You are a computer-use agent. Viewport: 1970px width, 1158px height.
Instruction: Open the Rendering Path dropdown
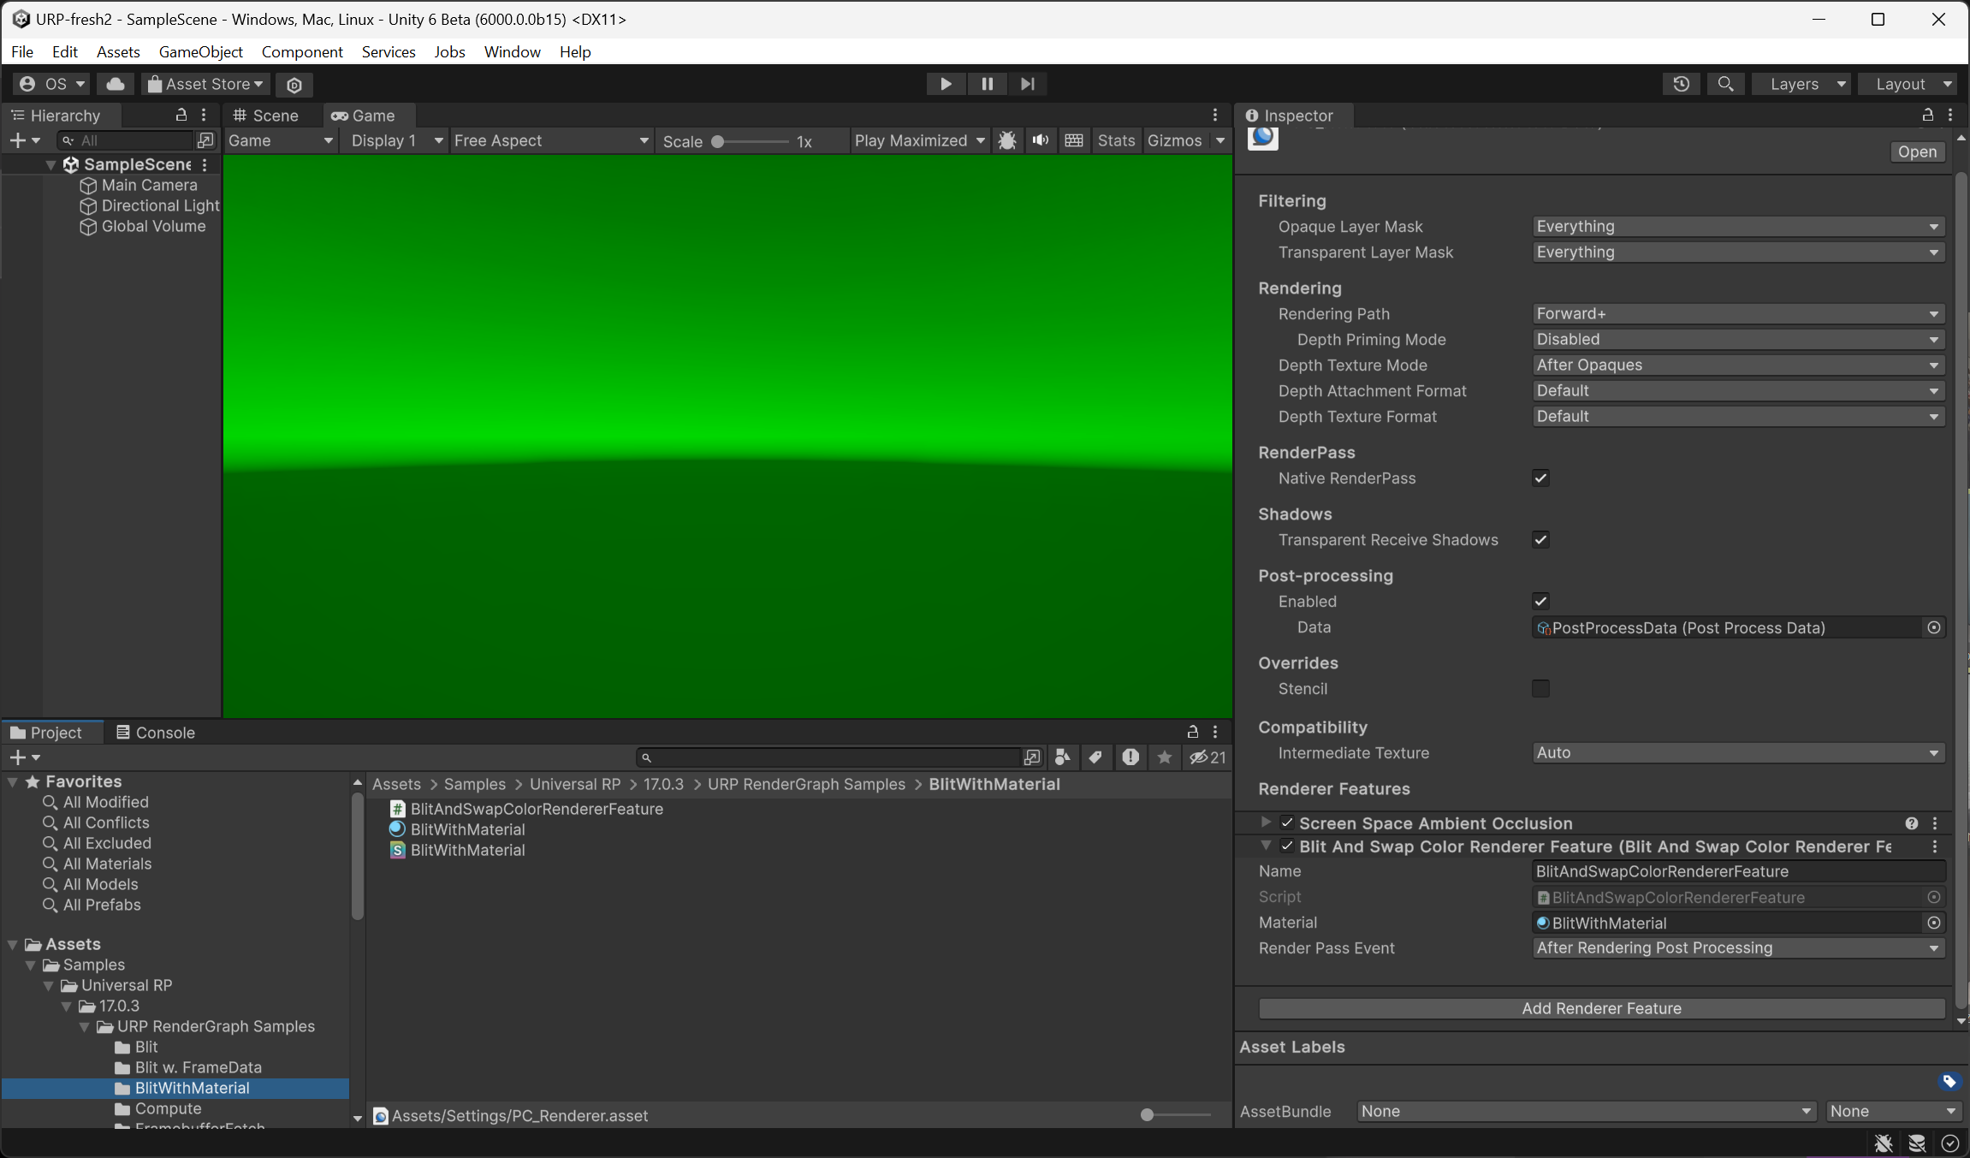click(1737, 313)
